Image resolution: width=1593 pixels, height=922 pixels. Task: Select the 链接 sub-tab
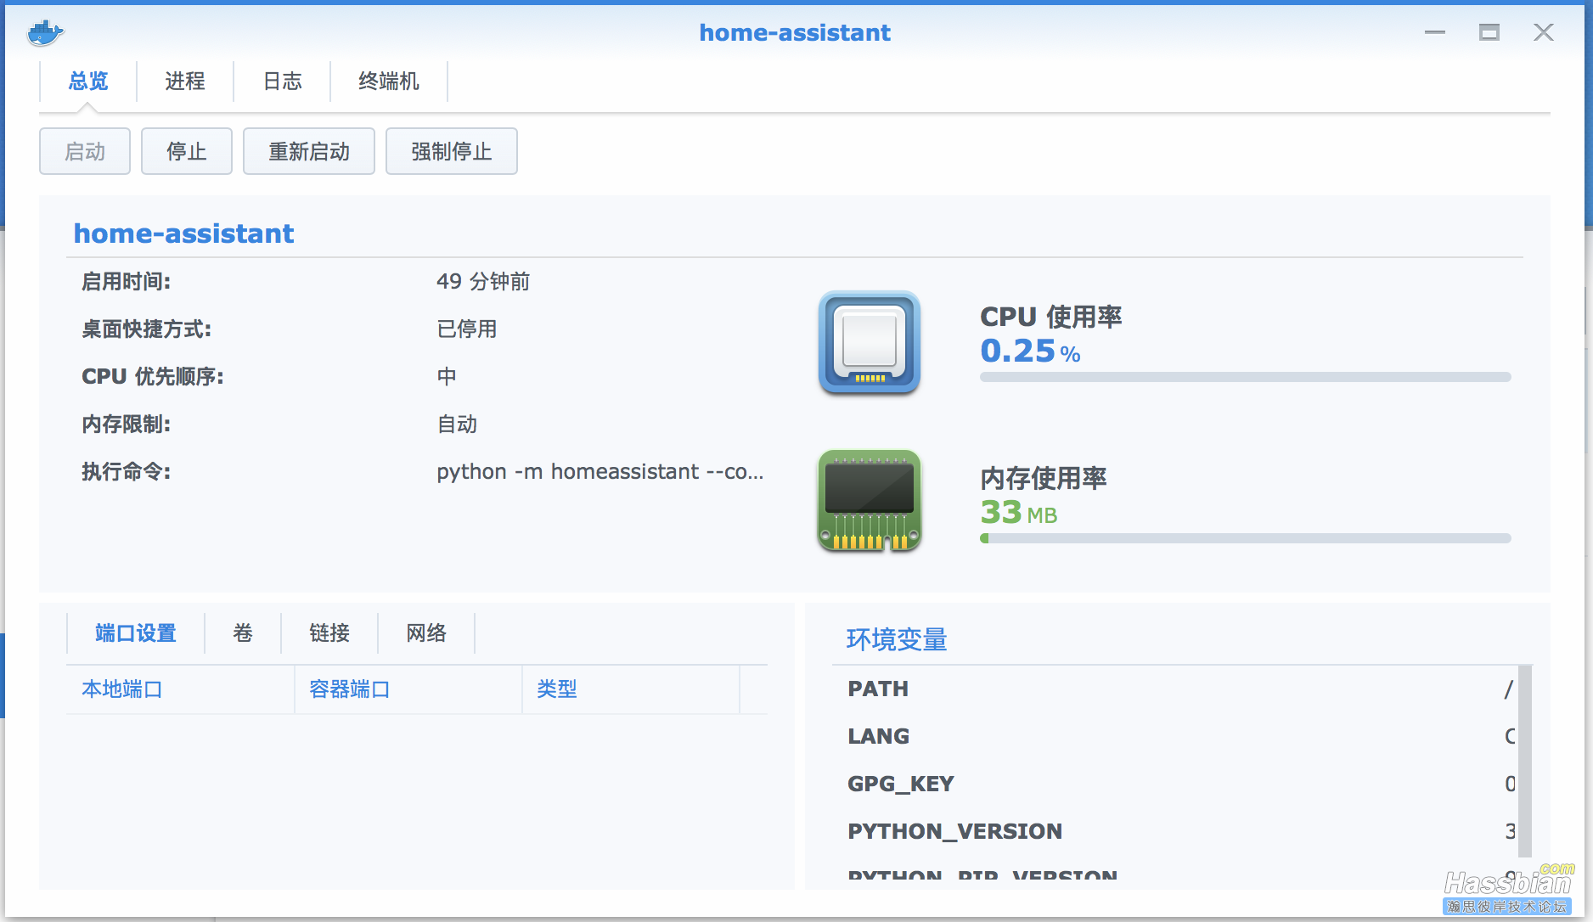pos(329,633)
